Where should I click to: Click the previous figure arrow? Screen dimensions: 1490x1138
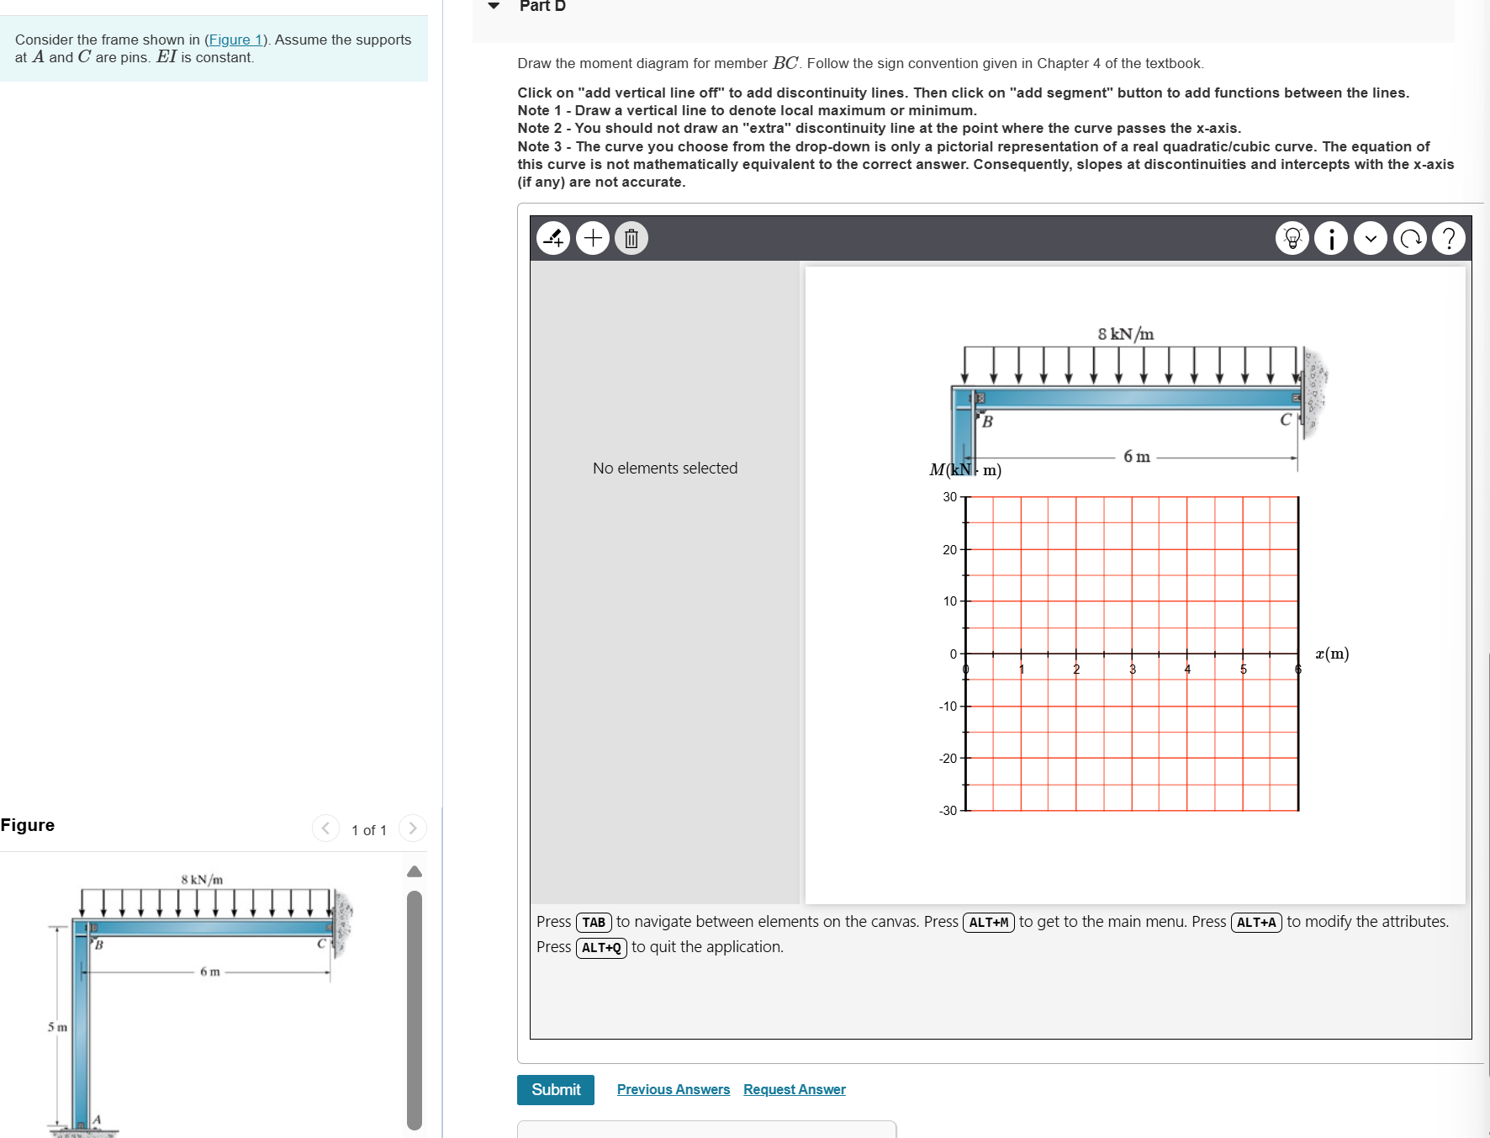tap(325, 828)
